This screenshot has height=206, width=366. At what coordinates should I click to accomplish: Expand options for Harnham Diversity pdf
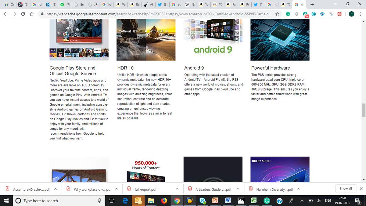click(x=298, y=189)
